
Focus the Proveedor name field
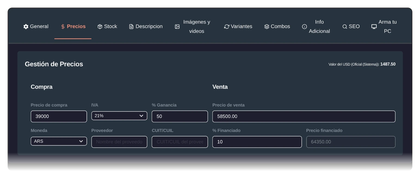coord(119,142)
